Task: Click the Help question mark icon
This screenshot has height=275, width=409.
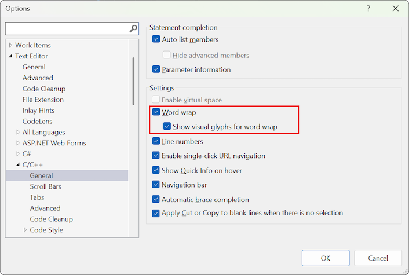Action: [x=368, y=9]
